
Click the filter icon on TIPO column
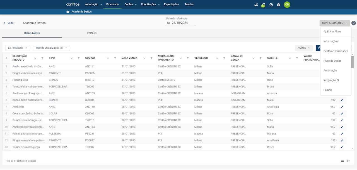click(79, 58)
